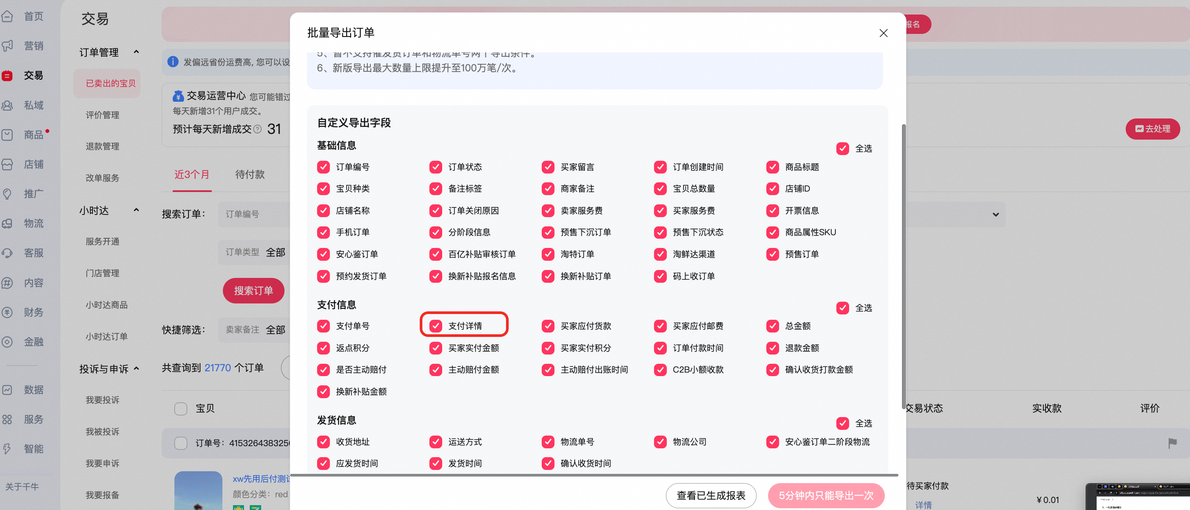Open 退款管理 menu item
This screenshot has height=510, width=1190.
coord(103,147)
